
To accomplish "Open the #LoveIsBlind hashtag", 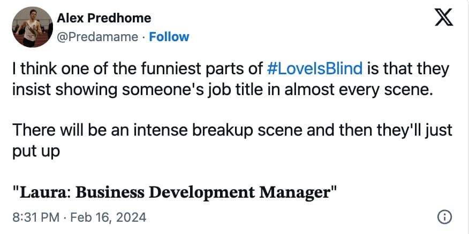I will [x=314, y=69].
